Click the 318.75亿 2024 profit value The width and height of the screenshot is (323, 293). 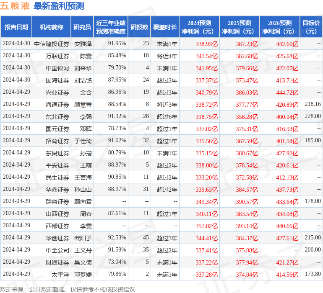click(x=207, y=117)
